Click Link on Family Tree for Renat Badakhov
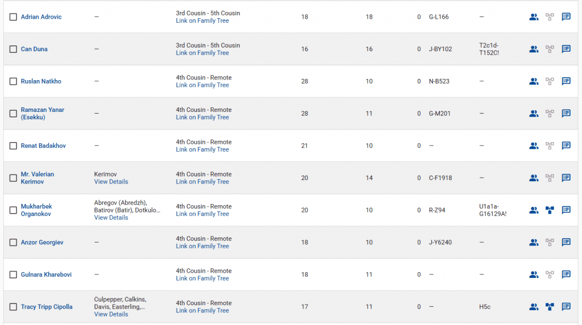582x325 pixels. (202, 149)
